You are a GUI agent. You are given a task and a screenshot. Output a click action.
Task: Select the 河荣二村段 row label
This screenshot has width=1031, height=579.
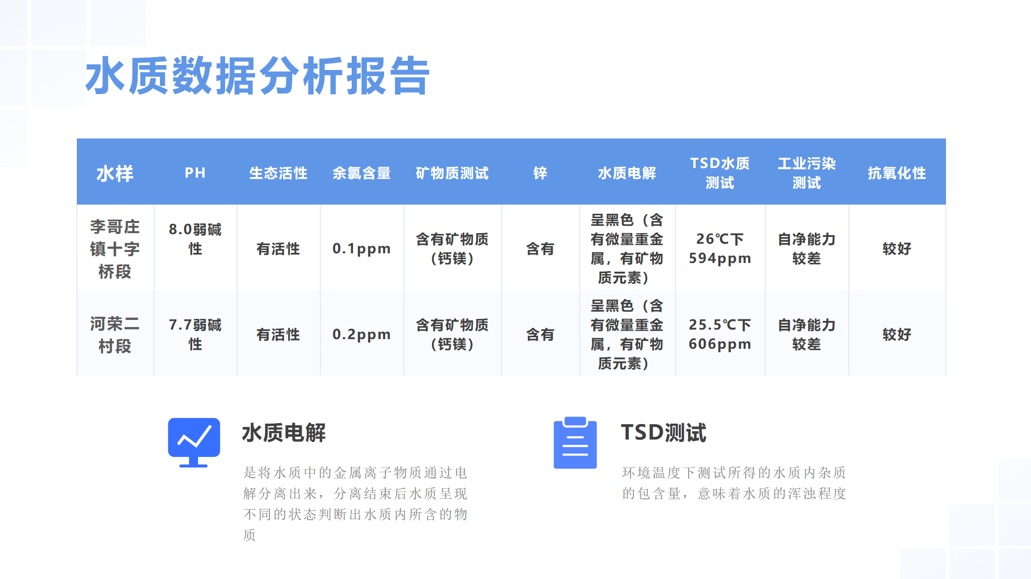115,334
